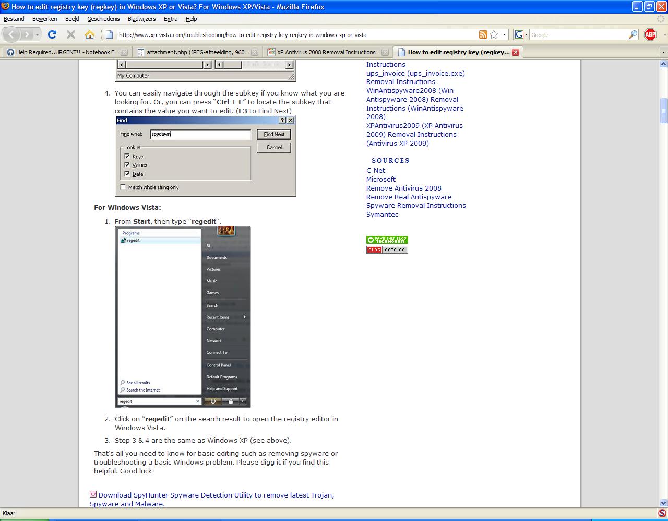Open the Beeld menu
The image size is (668, 521).
coord(72,19)
